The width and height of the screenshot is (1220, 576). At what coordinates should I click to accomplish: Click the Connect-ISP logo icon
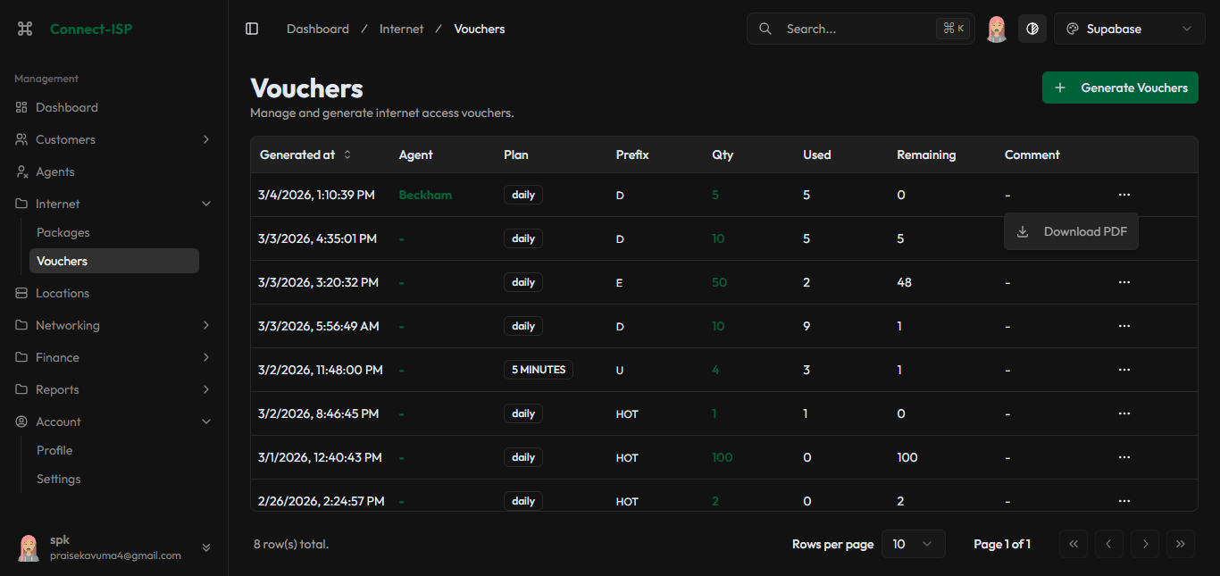click(x=25, y=29)
